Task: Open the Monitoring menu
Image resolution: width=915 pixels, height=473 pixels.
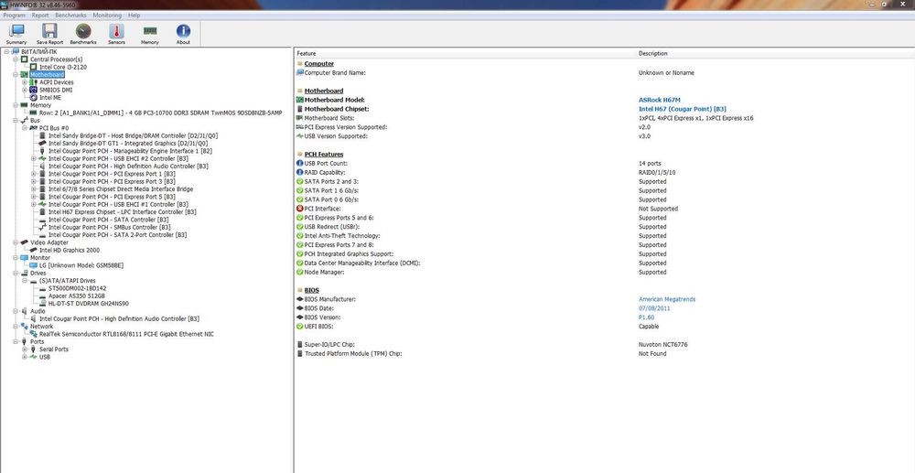Action: coord(107,16)
